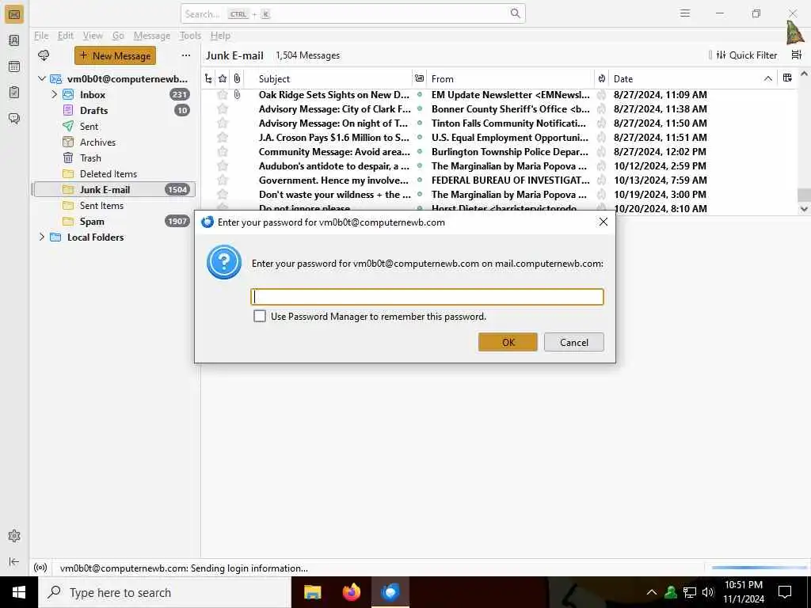Viewport: 811px width, 608px height.
Task: Star the J.A. Croson Pays $1.6 Million message
Action: pos(223,138)
